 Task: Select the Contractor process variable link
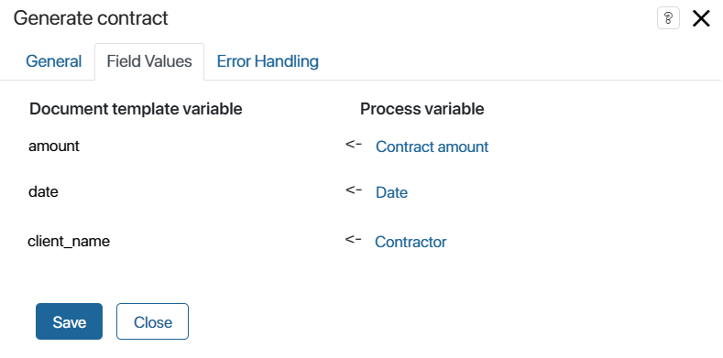[x=411, y=242]
